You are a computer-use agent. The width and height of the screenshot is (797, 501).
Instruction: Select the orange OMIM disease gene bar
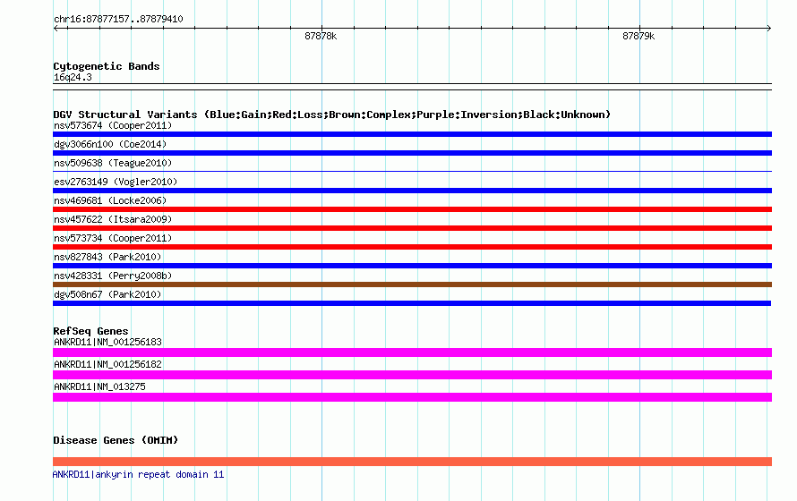(412, 462)
